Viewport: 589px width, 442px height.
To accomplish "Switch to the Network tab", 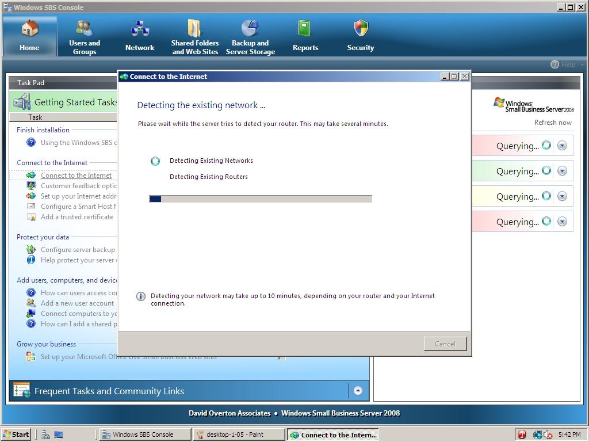I will point(140,36).
